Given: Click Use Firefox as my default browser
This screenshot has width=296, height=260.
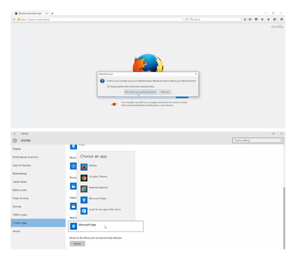Looking at the screenshot, I should [x=140, y=92].
